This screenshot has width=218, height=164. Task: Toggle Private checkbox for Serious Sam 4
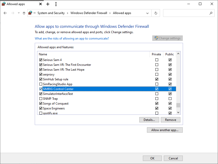point(157,60)
